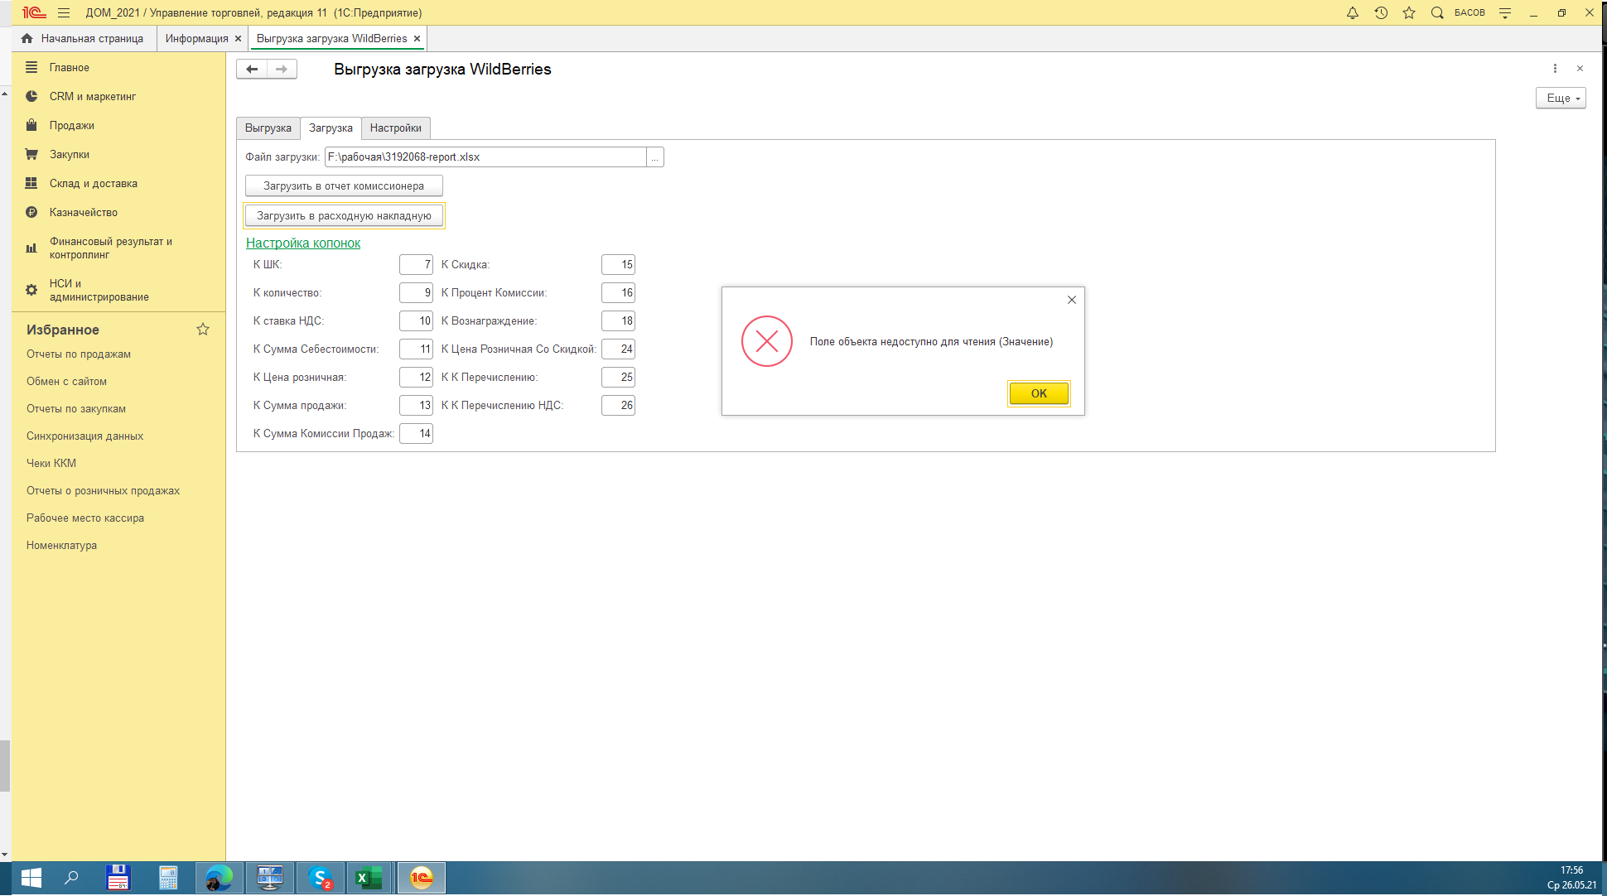Open the Продажи section
The width and height of the screenshot is (1607, 896).
[x=71, y=126]
